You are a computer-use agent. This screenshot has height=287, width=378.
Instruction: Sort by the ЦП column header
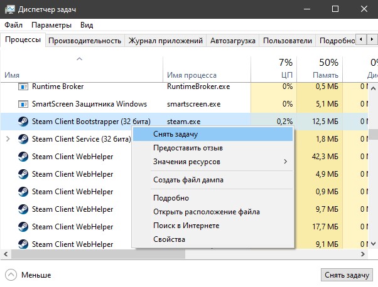(274, 70)
